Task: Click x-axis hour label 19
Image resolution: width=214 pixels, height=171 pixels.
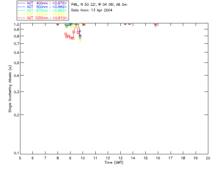Action: [196, 158]
